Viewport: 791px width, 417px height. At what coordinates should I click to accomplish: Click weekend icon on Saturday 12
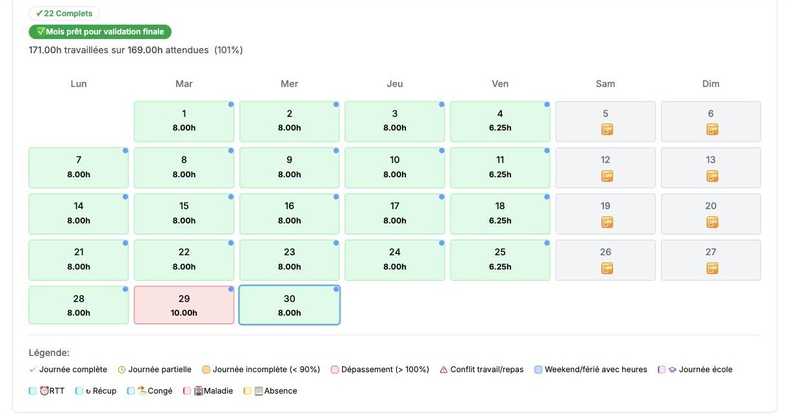coord(607,175)
